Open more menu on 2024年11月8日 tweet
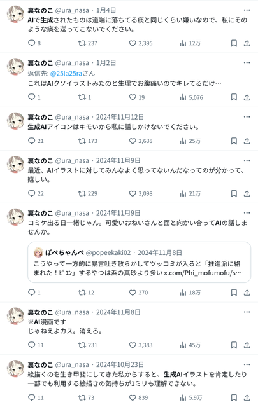Image resolution: width=258 pixels, height=407 pixels. pyautogui.click(x=247, y=312)
